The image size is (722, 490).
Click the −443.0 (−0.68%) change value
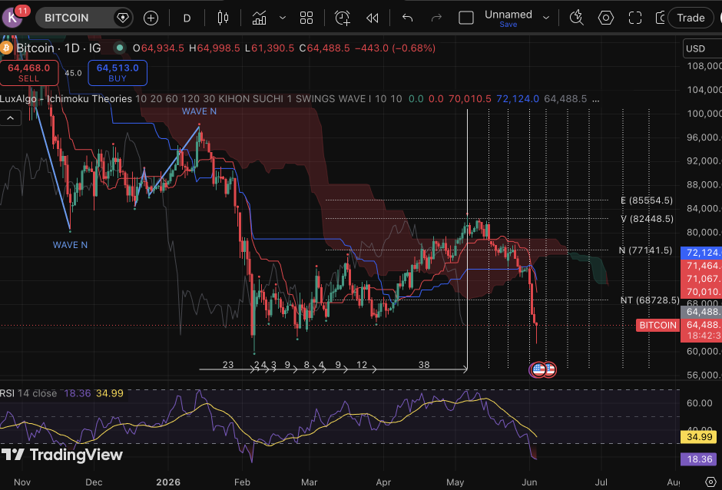(x=395, y=48)
